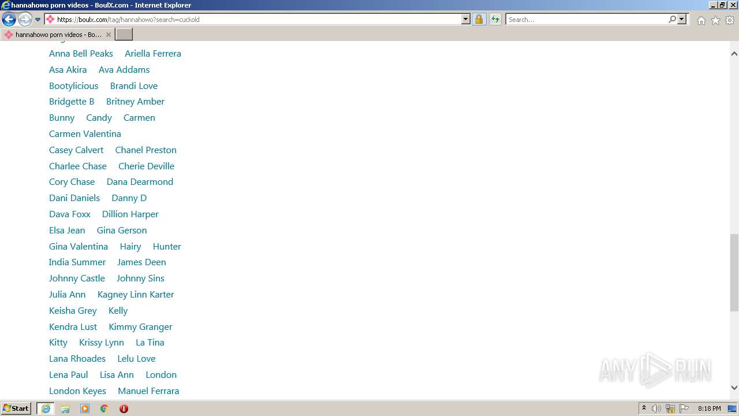Open the File Explorer taskbar icon

65,408
